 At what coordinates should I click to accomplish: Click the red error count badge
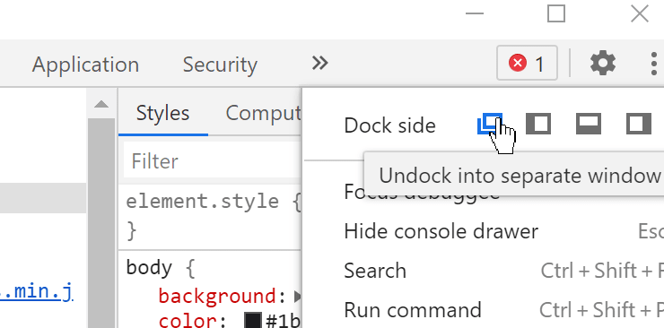point(527,64)
